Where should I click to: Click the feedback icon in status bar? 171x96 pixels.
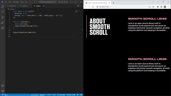78,95
